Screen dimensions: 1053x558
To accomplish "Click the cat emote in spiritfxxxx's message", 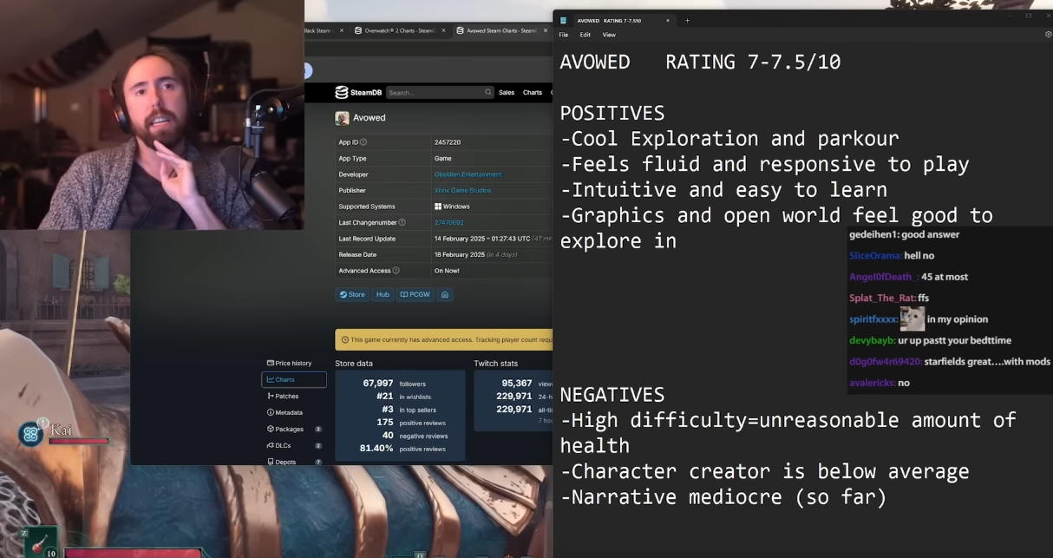I will [912, 318].
